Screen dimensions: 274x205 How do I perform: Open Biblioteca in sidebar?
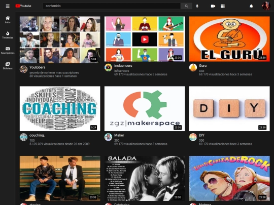8,66
